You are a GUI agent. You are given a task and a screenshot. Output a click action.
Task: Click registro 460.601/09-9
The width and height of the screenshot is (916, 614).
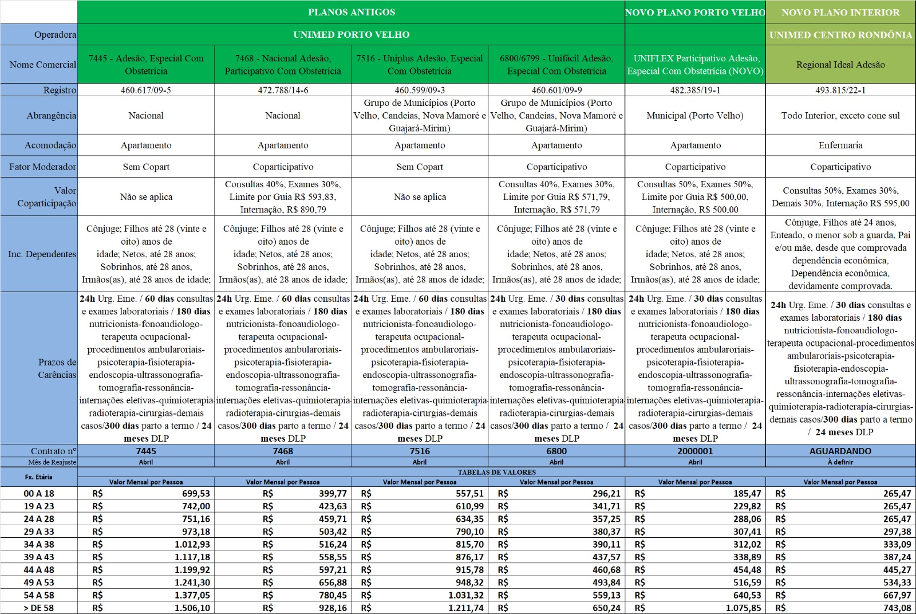tap(556, 90)
